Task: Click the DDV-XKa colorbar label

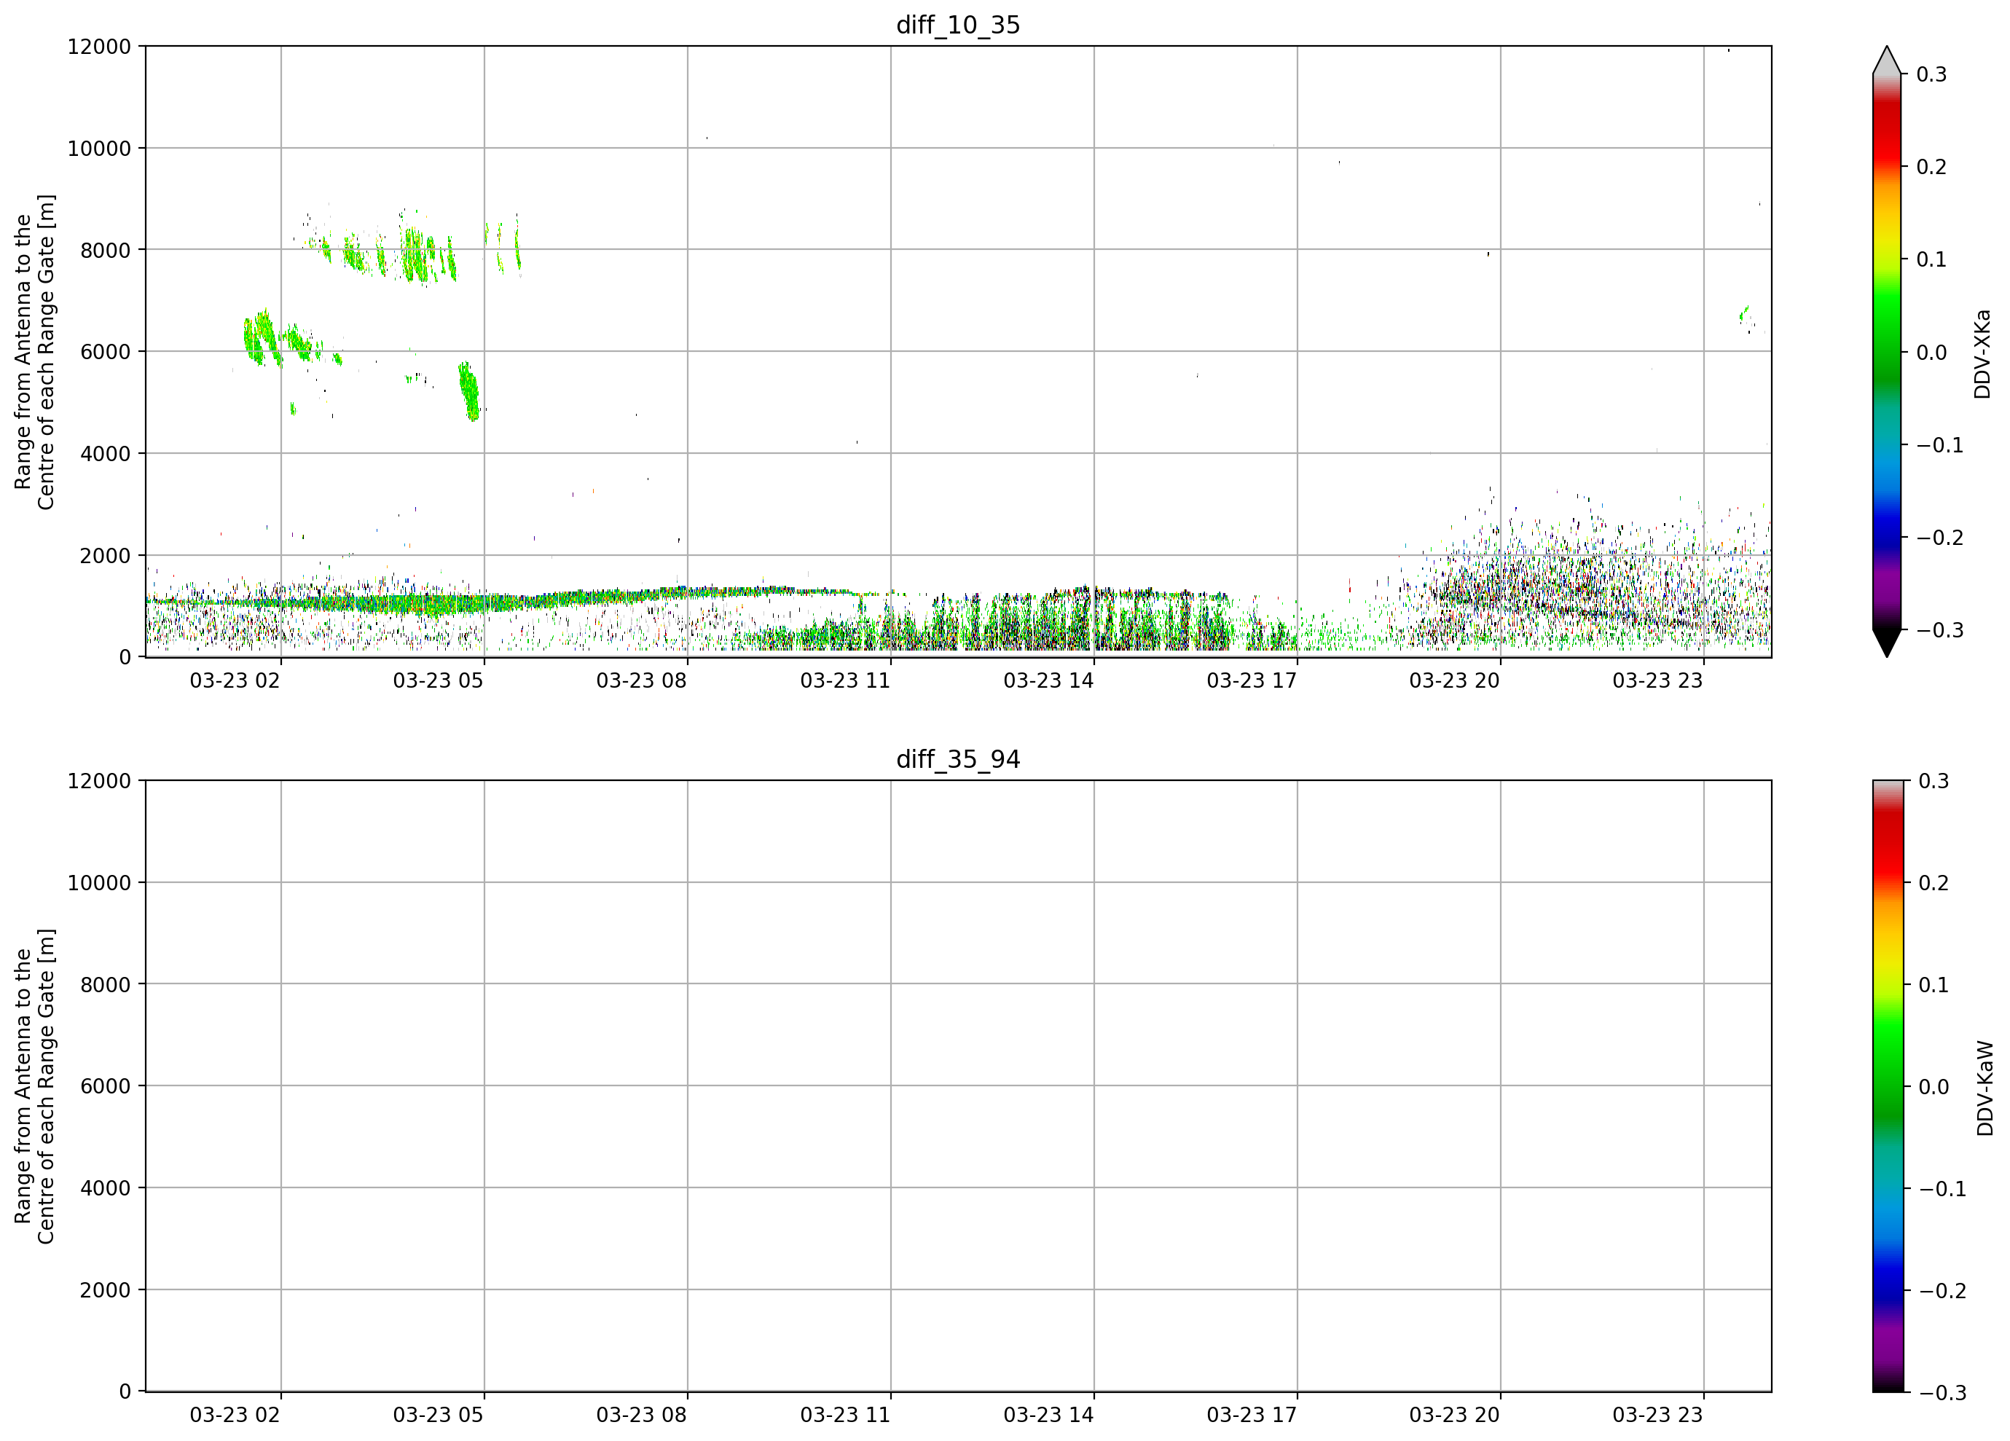Action: click(x=1982, y=353)
